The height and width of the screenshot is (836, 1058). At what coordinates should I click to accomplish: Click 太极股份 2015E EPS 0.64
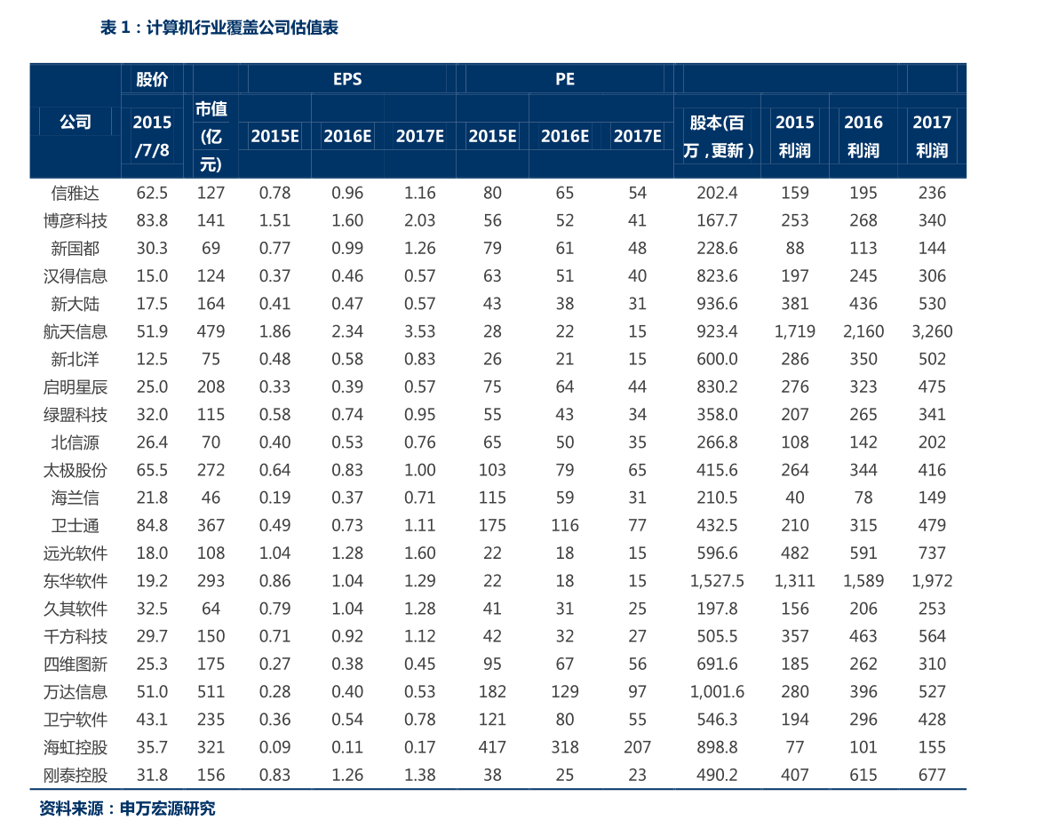click(274, 470)
